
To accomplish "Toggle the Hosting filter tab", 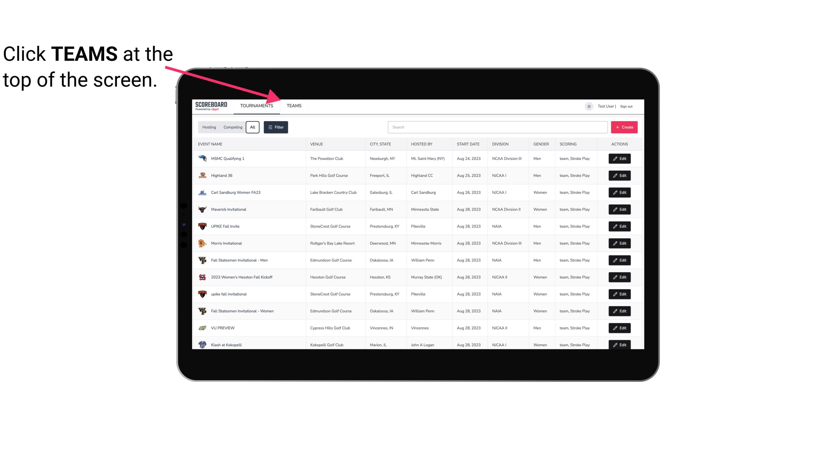I will click(209, 127).
